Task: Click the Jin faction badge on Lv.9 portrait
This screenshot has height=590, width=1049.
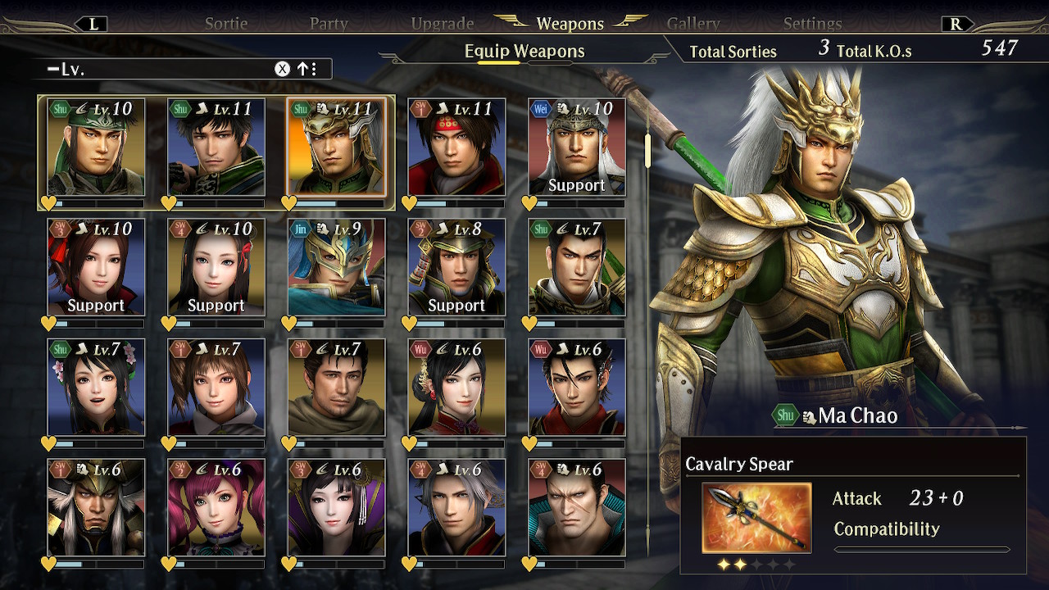Action: tap(301, 229)
